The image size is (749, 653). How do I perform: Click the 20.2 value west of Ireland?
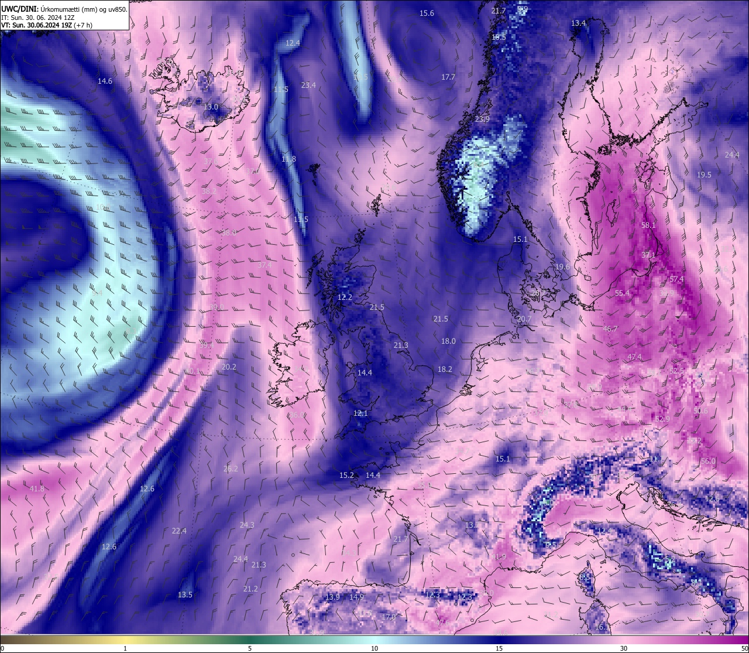click(x=229, y=367)
